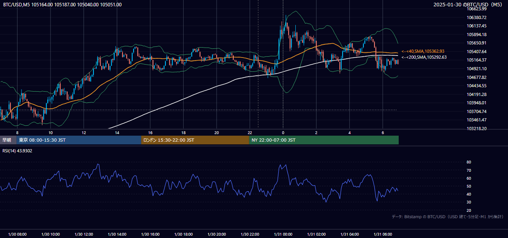
Task: Select the NY 22:00-07:00 JST session bar
Action: (x=324, y=140)
